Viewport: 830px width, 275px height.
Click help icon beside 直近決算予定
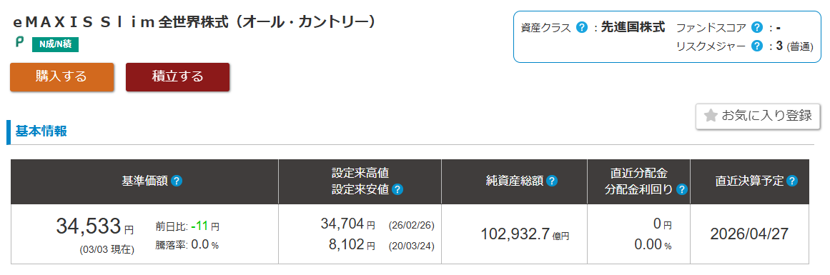tap(792, 181)
